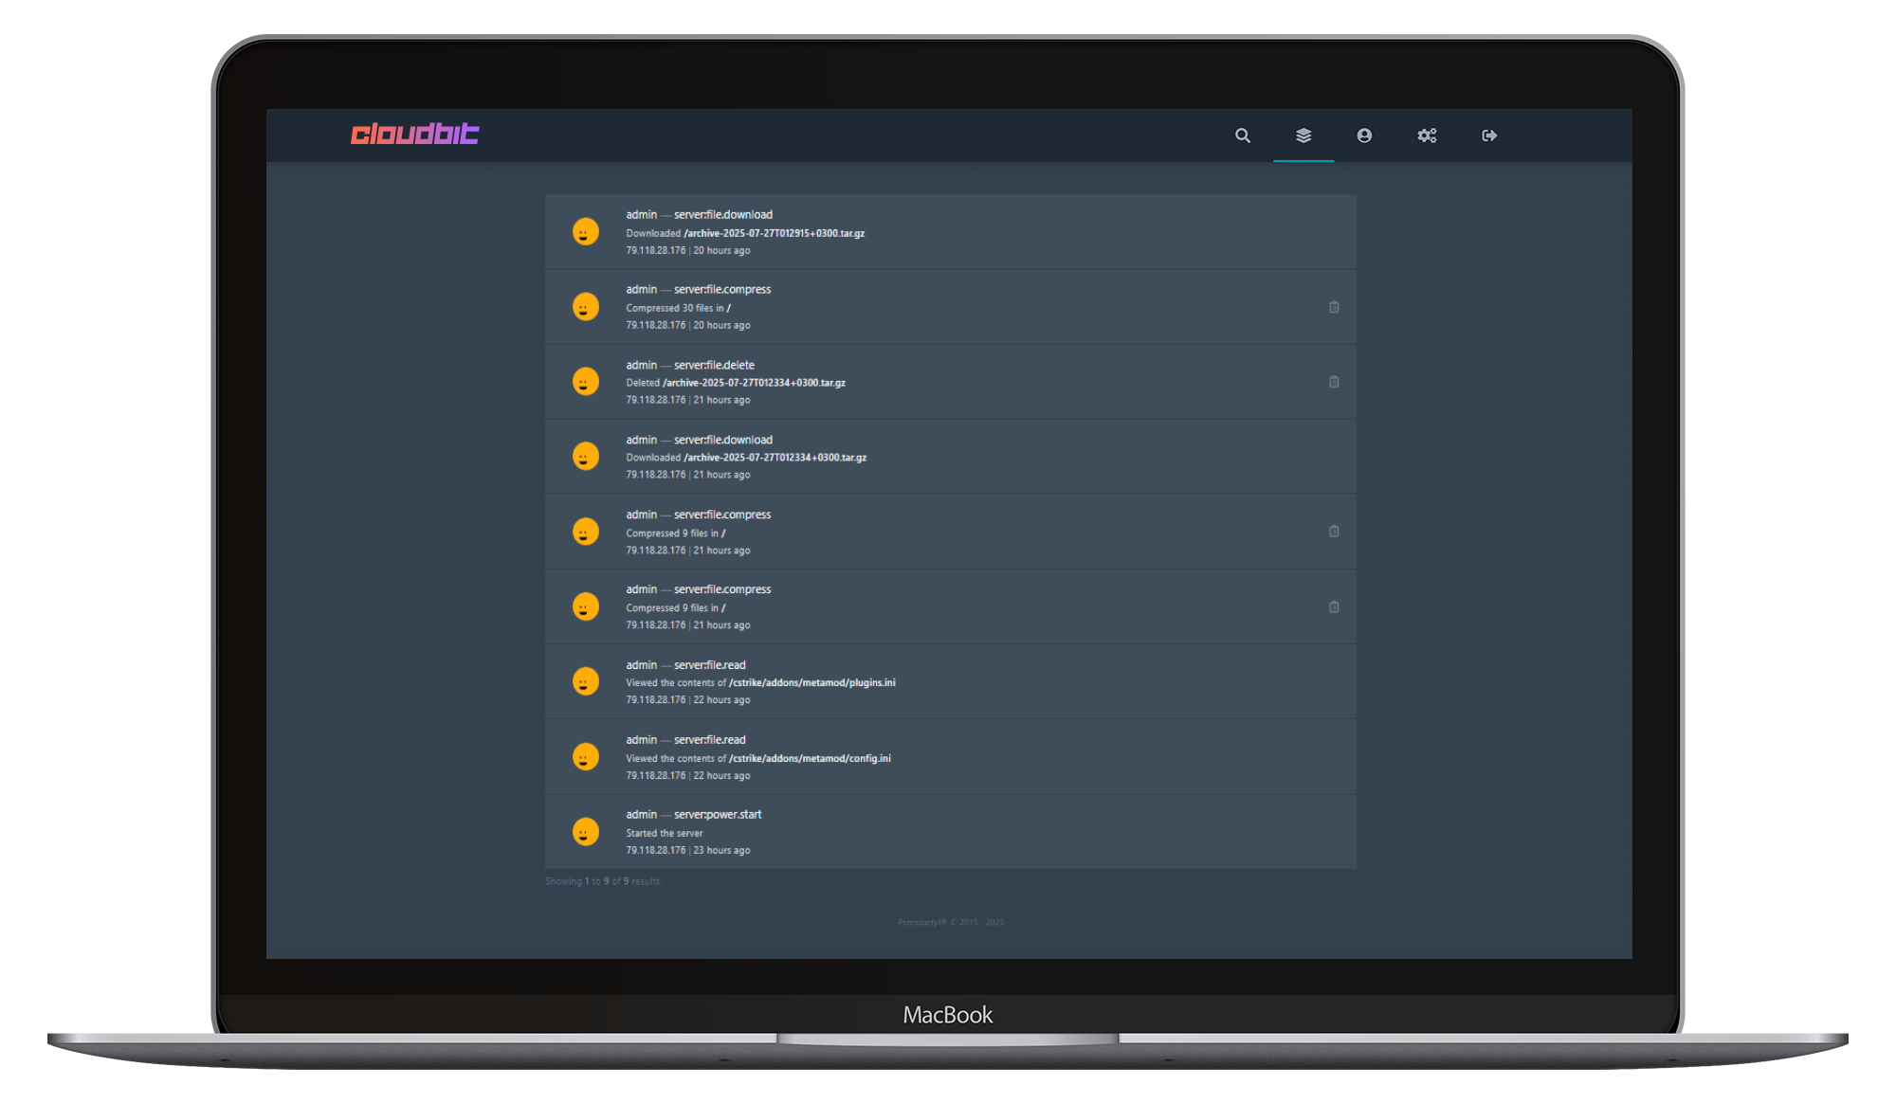
Task: View metadata clipboard for server:file.delete entry
Action: 1334,382
